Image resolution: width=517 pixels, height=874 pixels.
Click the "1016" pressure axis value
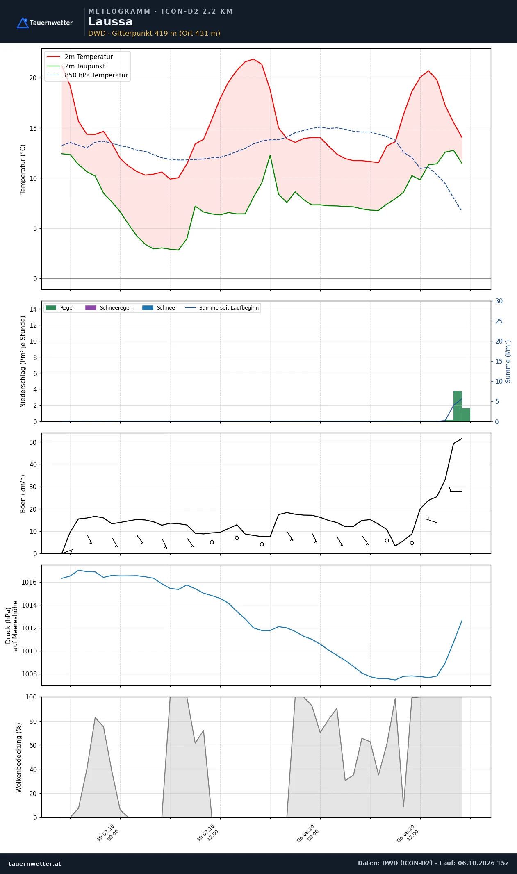click(29, 583)
